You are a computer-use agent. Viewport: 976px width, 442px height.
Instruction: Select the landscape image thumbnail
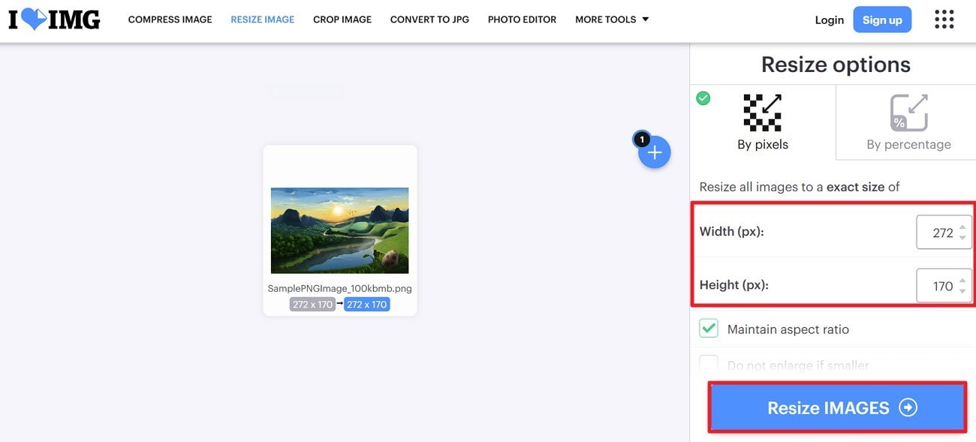click(x=339, y=230)
